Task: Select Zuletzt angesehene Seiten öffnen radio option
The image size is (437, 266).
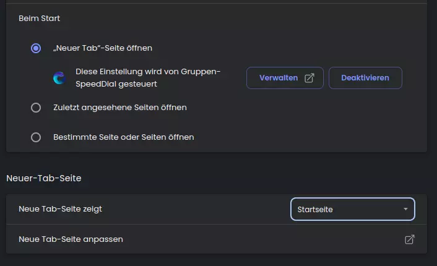Action: click(x=36, y=108)
